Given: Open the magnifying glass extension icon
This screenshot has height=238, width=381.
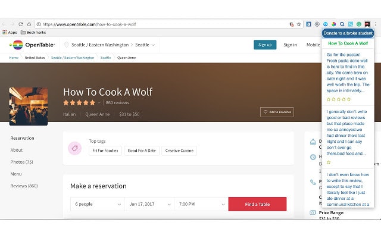Looking at the screenshot, I should [342, 24].
